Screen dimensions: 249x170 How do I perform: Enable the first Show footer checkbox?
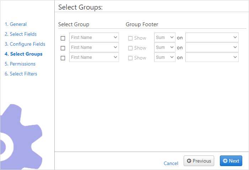coord(130,38)
